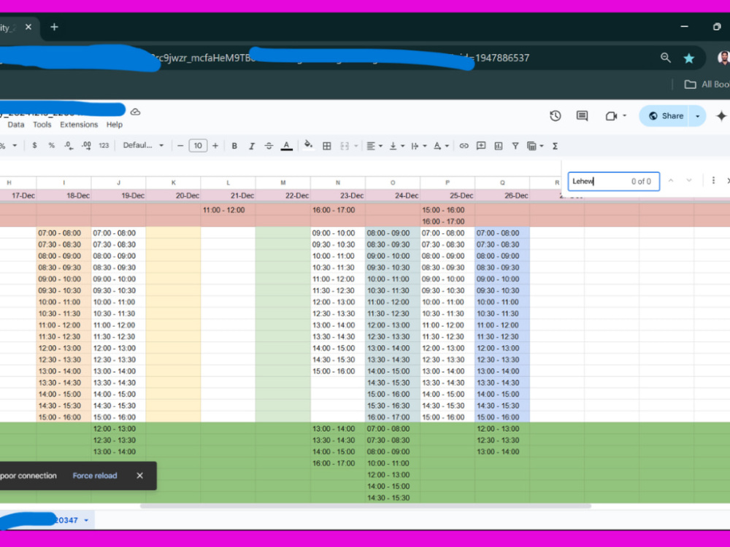The width and height of the screenshot is (730, 547).
Task: Start a Meet call camera icon
Action: point(611,116)
